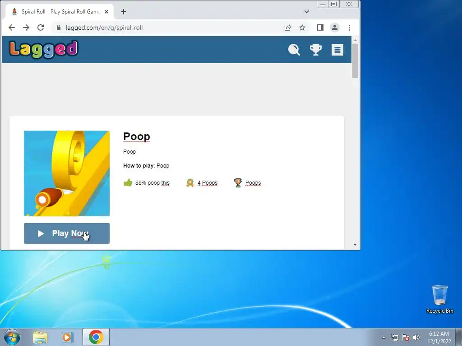462x346 pixels.
Task: Click the volume speaker tray icon
Action: tap(416, 337)
